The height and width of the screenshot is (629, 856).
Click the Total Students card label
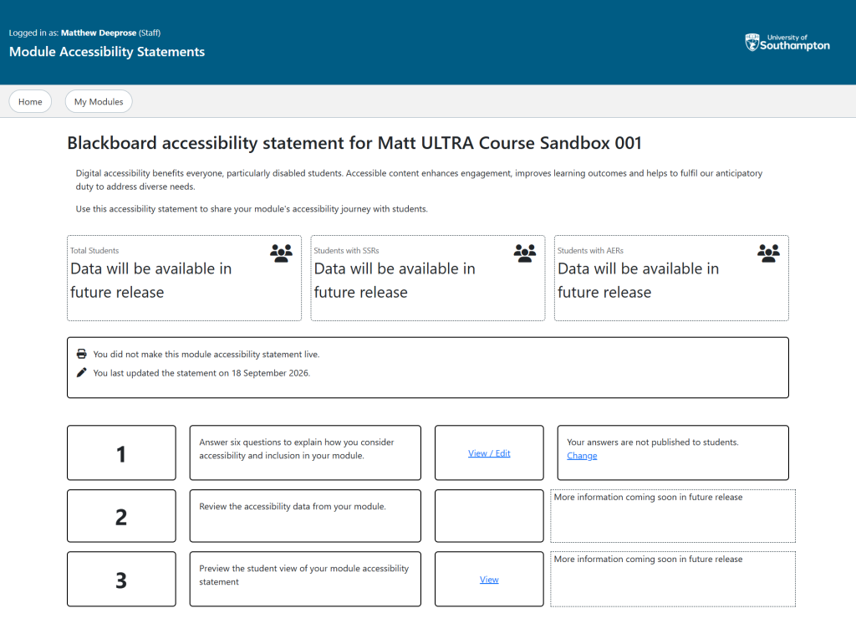click(94, 251)
